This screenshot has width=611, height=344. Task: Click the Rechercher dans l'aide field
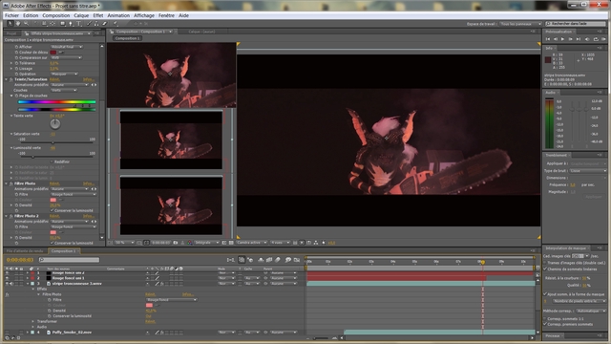(x=576, y=24)
